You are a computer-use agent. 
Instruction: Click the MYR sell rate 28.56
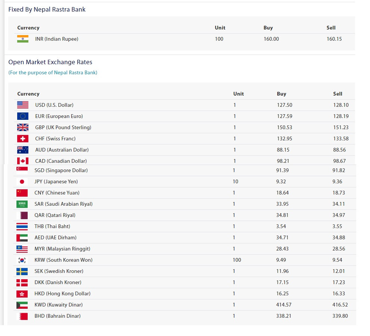pos(339,249)
